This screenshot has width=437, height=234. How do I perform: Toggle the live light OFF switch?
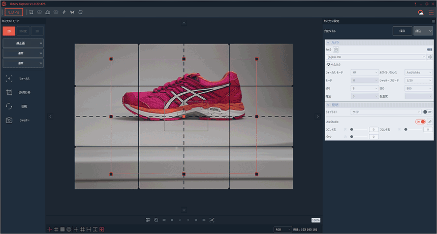coord(427,112)
